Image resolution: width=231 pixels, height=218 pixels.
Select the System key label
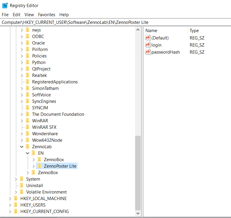click(x=33, y=179)
